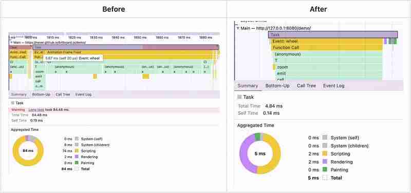Click the 84 ms donut chart center
Image resolution: width=411 pixels, height=193 pixels.
point(28,150)
